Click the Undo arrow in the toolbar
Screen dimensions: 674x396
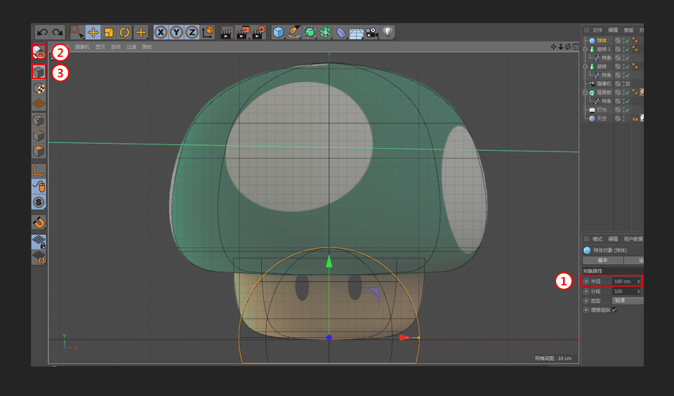pyautogui.click(x=42, y=32)
